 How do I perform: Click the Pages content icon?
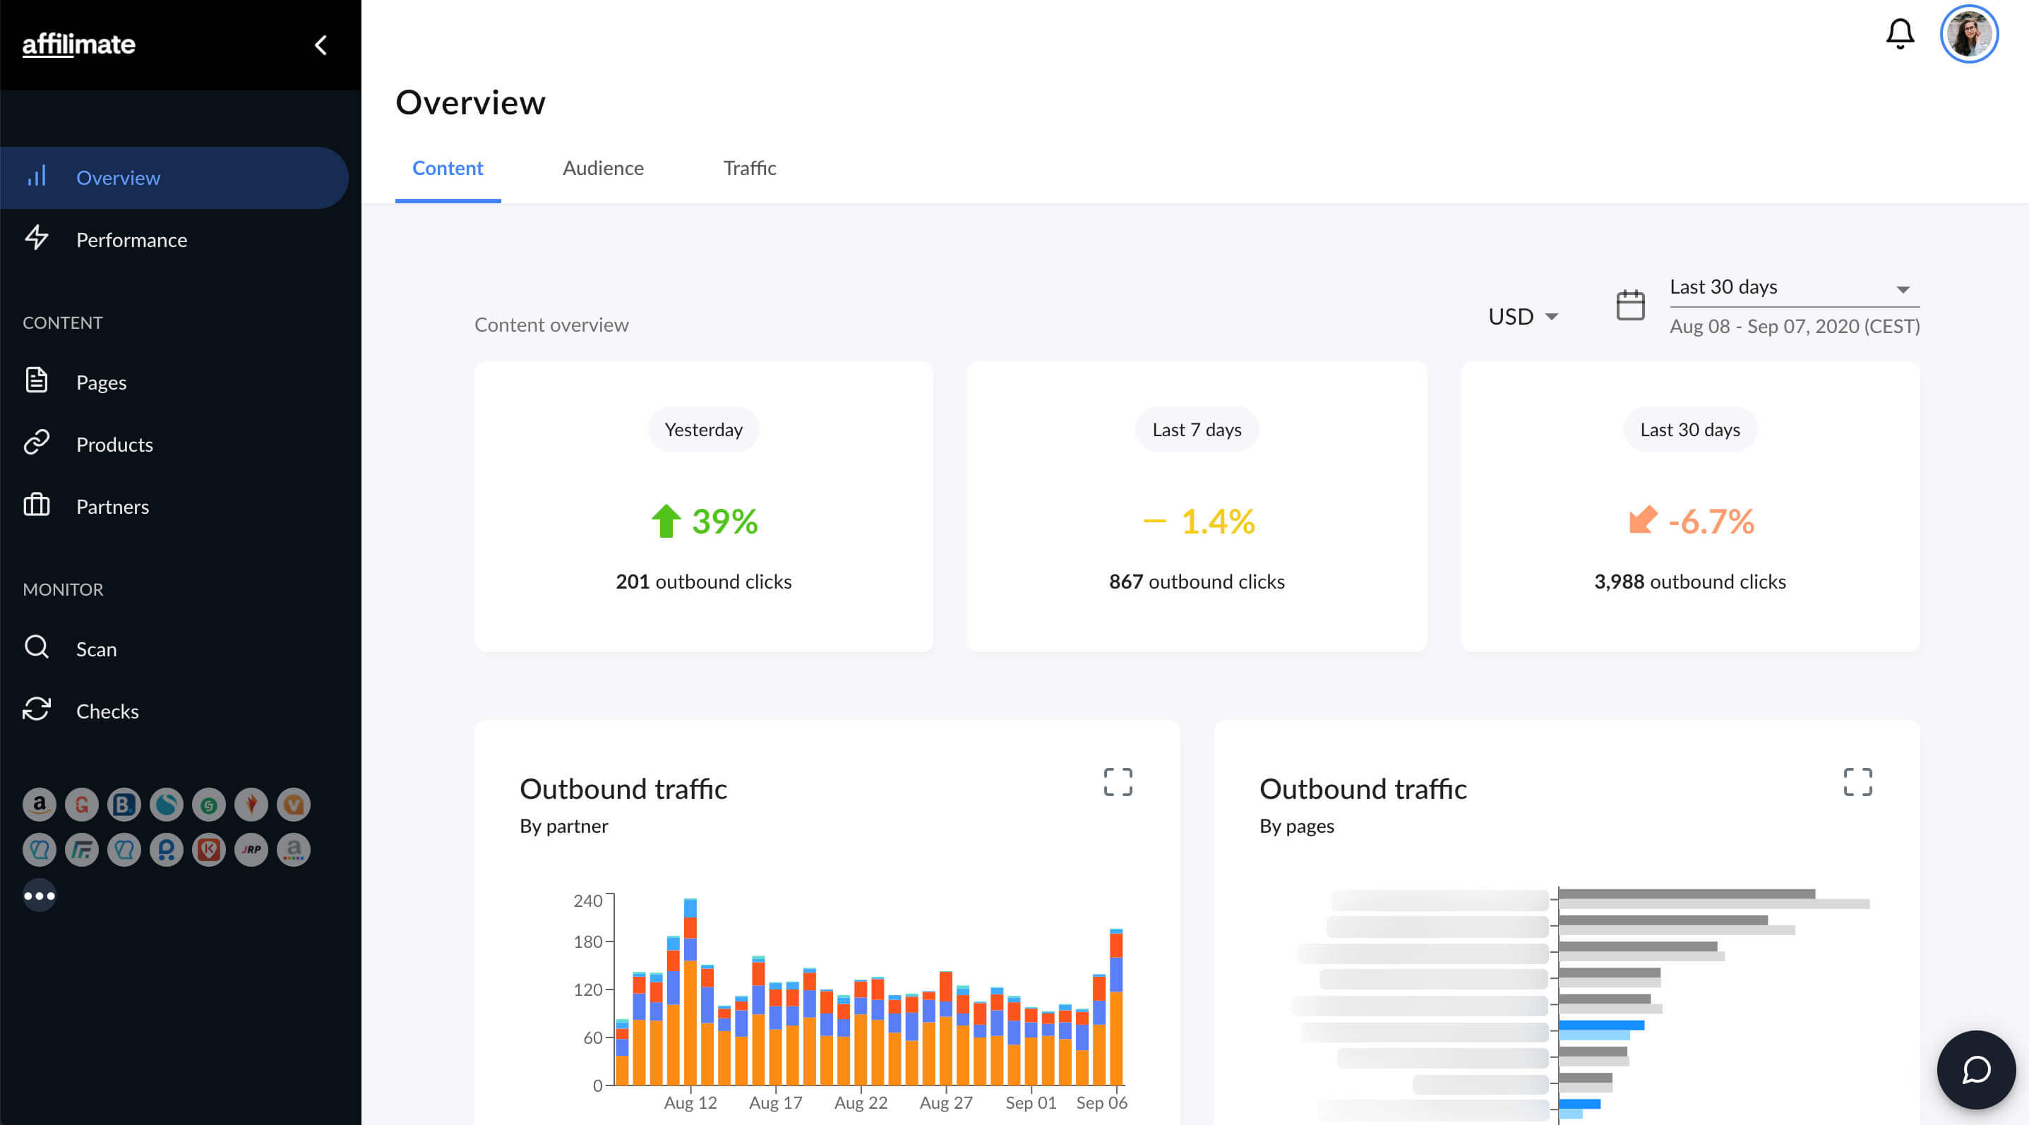click(36, 380)
